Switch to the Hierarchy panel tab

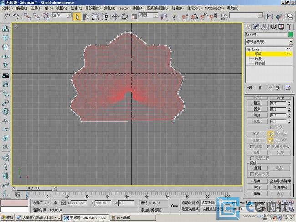click(265, 27)
